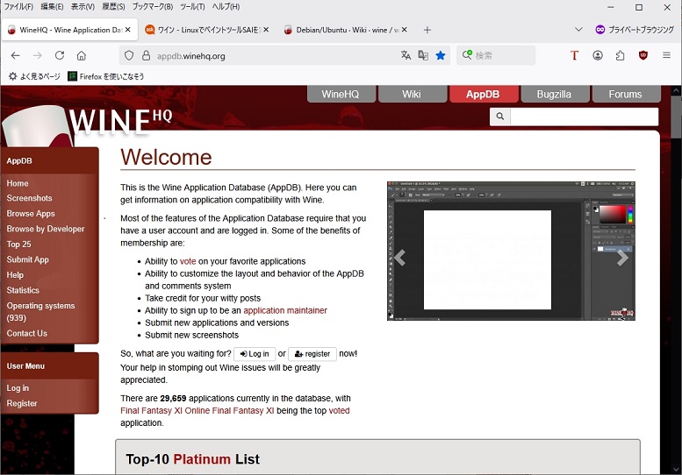The height and width of the screenshot is (475, 682).
Task: Click the browser reload button
Action: 60,55
